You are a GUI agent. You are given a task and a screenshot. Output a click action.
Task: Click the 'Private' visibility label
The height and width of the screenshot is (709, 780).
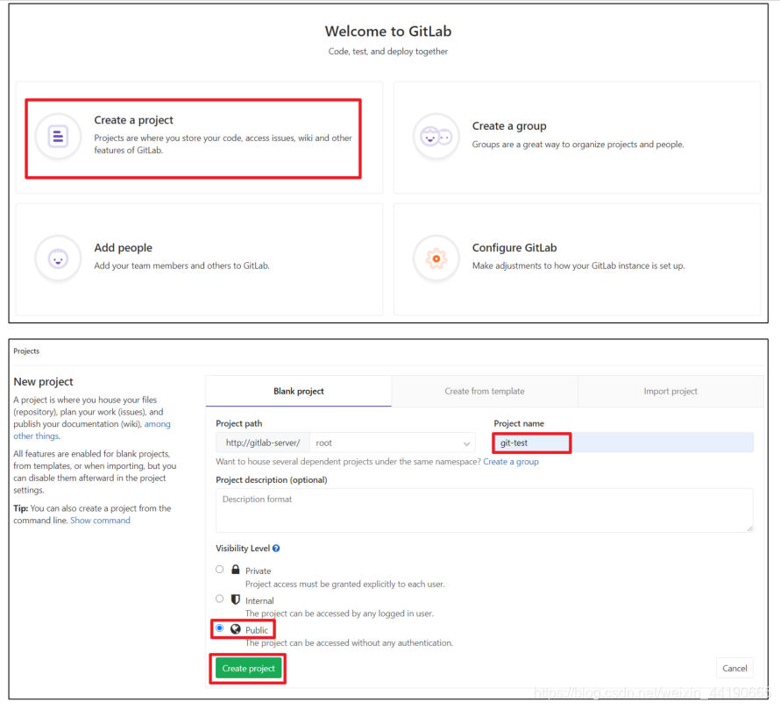pos(258,571)
